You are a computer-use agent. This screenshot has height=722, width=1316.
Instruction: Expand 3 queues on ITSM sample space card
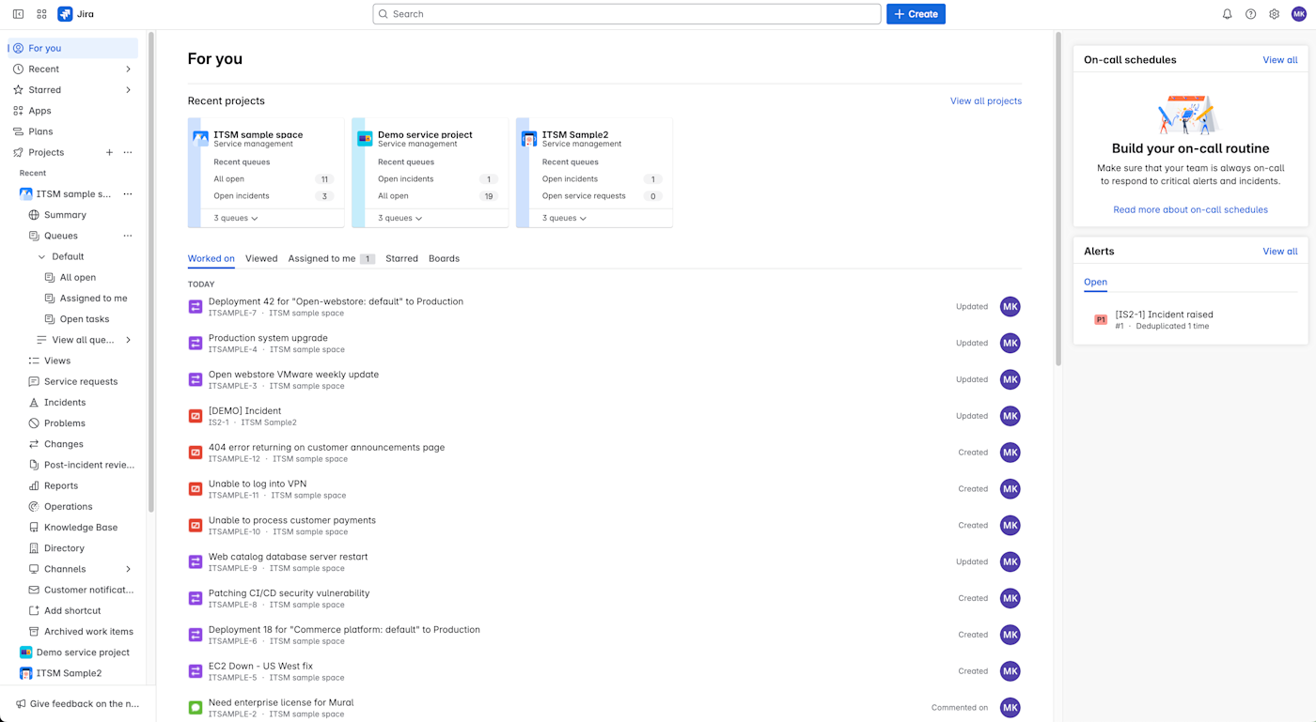(236, 218)
